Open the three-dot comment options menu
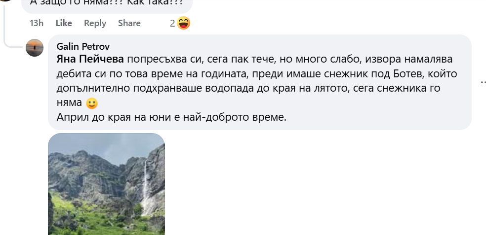This screenshot has height=235, width=486. pyautogui.click(x=483, y=82)
